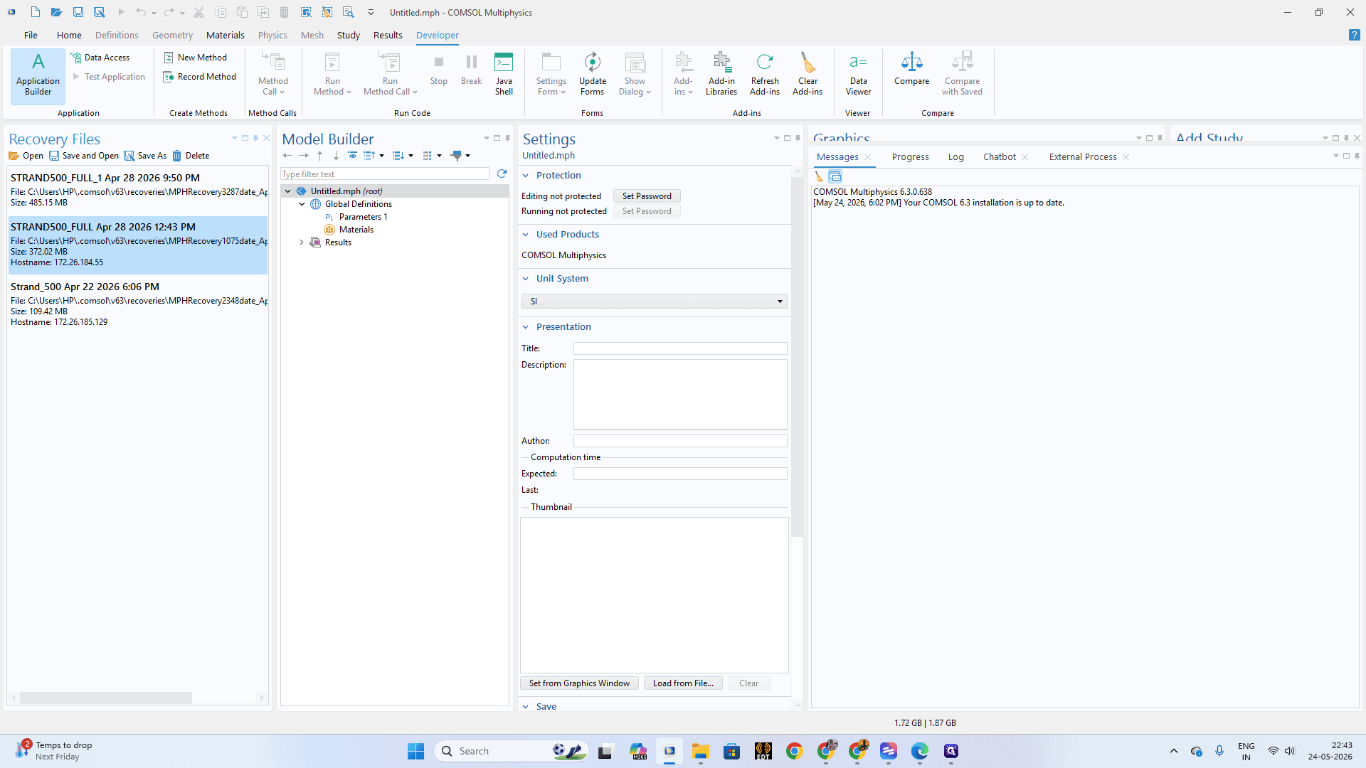
Task: Open the SI unit system dropdown
Action: [x=654, y=302]
